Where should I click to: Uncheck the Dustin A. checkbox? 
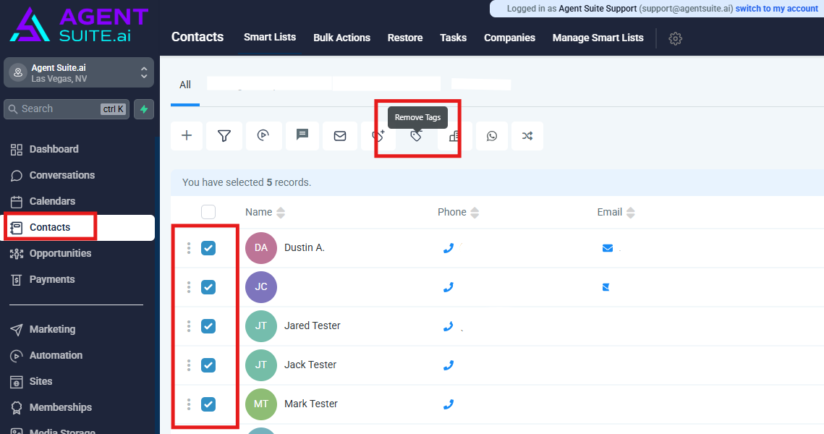208,248
